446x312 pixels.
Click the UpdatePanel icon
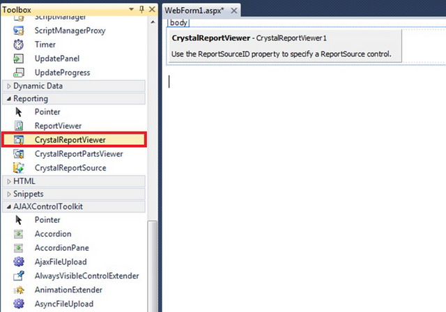click(19, 58)
